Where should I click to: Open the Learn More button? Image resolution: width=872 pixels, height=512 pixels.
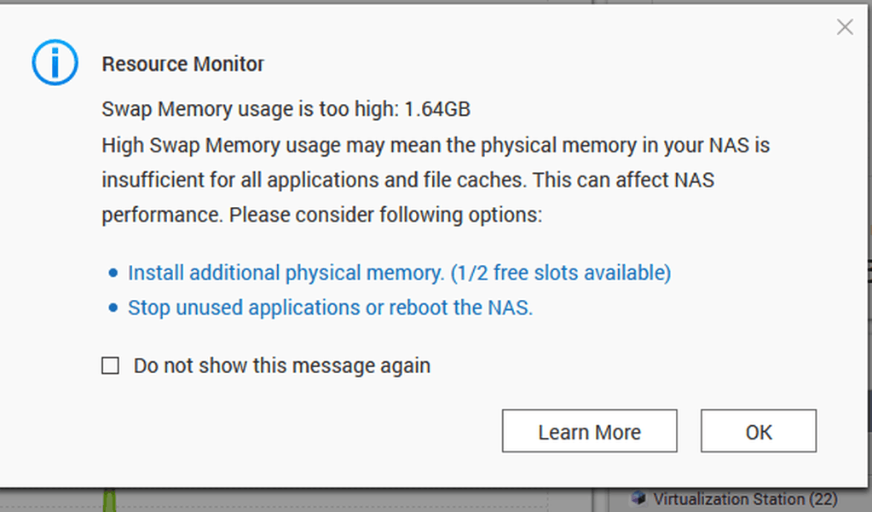tap(590, 431)
